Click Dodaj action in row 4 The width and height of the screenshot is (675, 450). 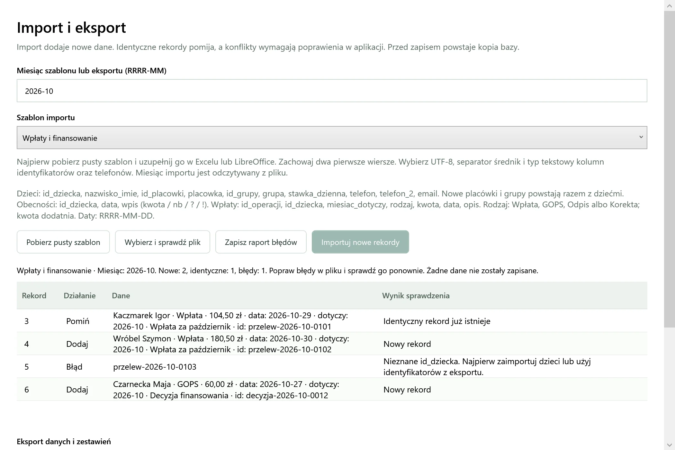(x=77, y=344)
